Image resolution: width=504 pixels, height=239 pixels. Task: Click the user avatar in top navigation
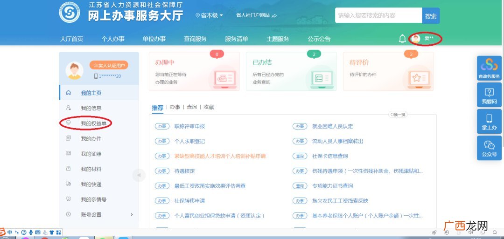click(416, 39)
